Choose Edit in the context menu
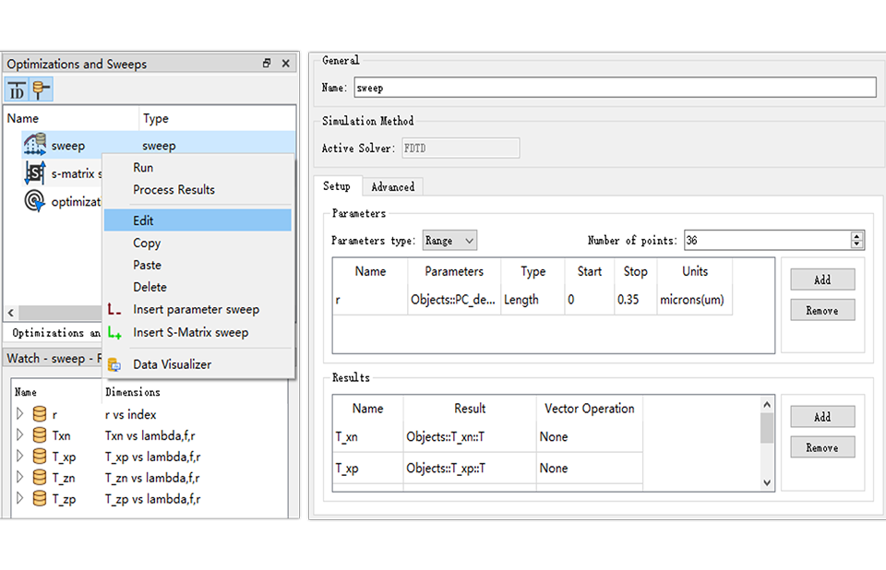886x570 pixels. (x=198, y=220)
